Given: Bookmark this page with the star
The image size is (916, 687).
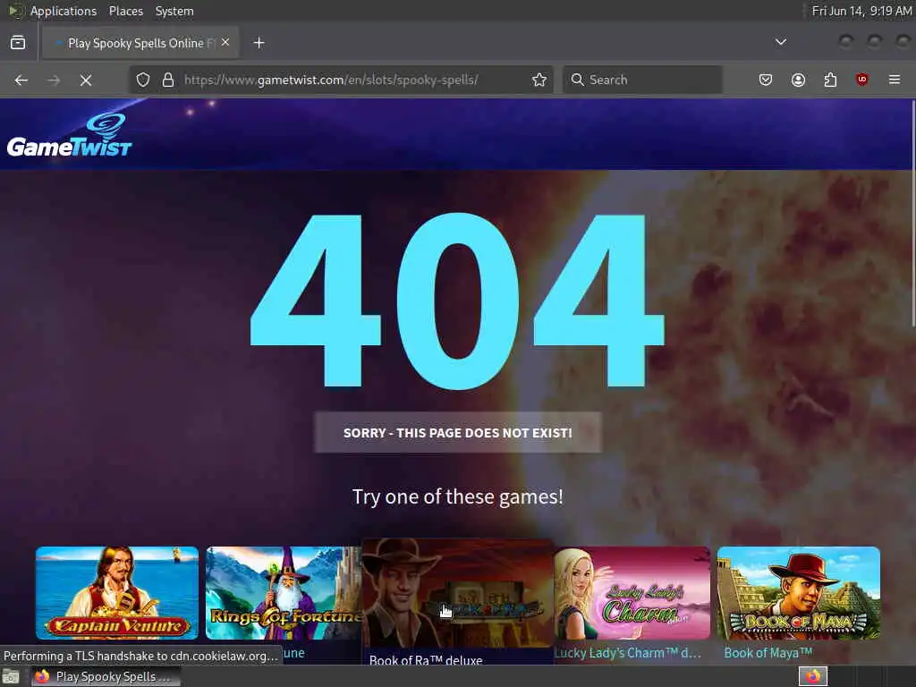Looking at the screenshot, I should [539, 80].
